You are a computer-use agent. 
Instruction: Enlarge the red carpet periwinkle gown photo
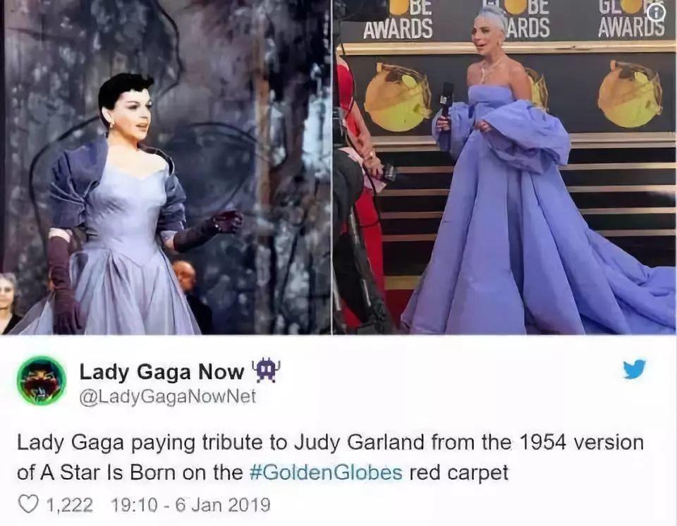pos(505,167)
